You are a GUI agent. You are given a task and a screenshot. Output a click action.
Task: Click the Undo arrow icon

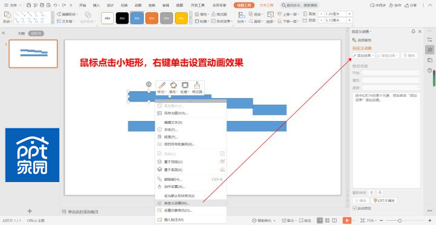click(x=55, y=5)
